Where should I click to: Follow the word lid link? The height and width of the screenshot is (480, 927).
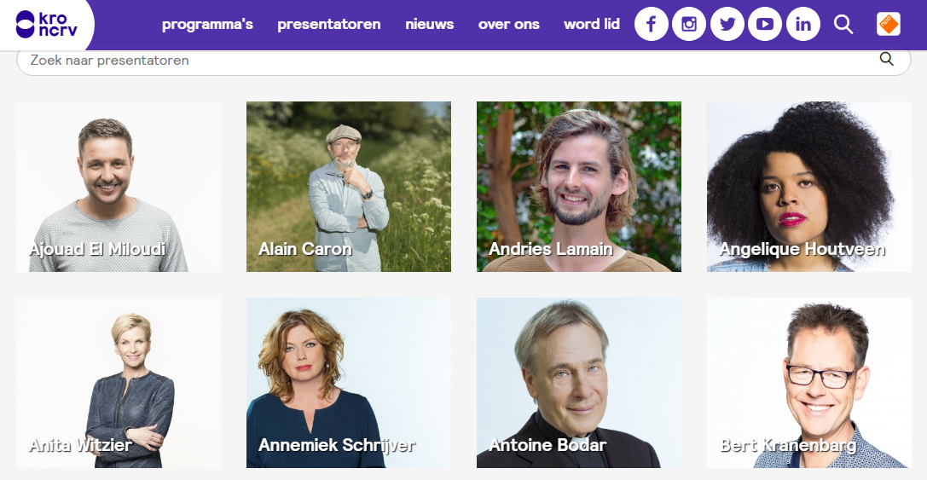click(x=592, y=24)
